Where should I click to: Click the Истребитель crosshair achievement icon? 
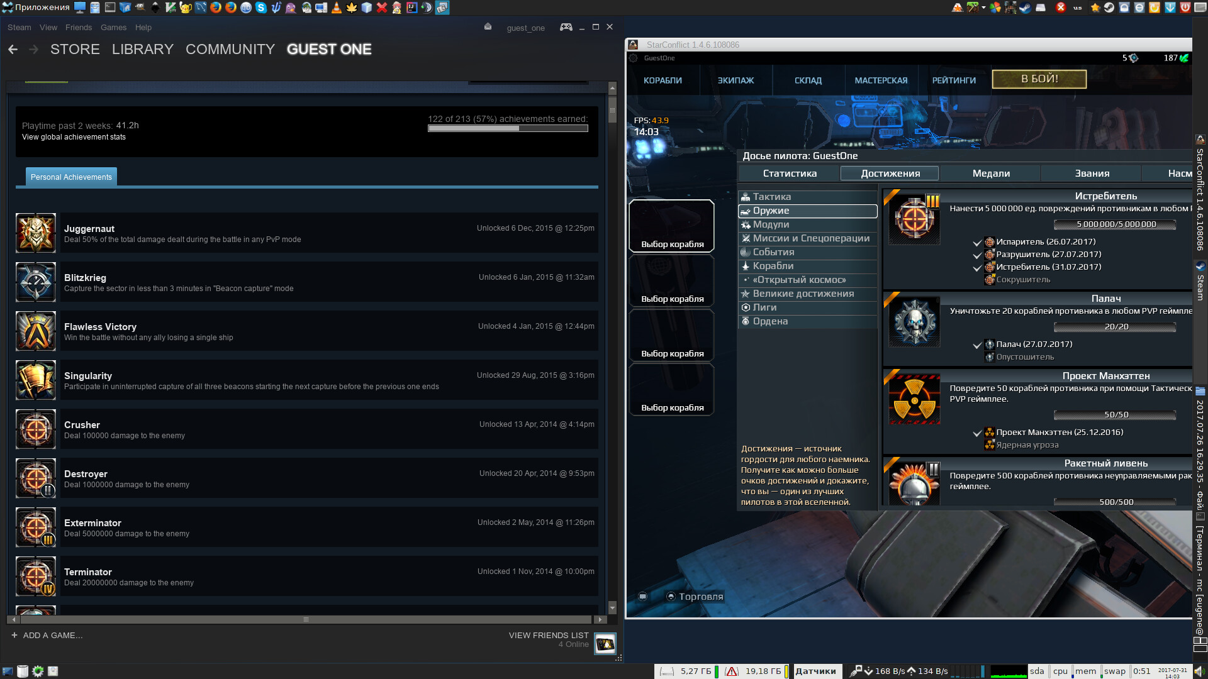click(915, 219)
